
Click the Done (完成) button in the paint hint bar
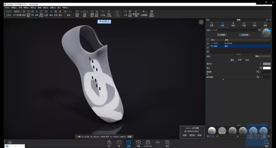(129, 137)
